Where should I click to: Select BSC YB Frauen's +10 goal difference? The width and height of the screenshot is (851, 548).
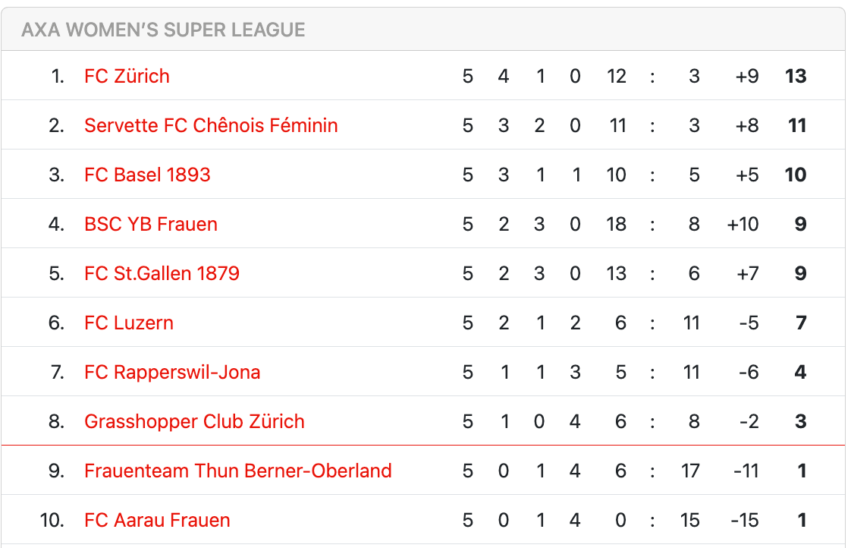click(x=743, y=224)
